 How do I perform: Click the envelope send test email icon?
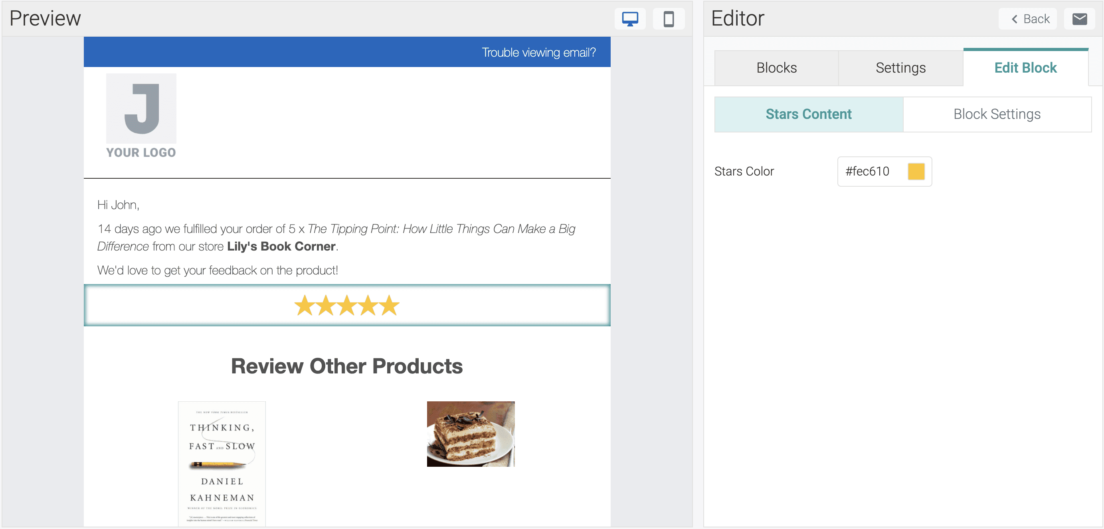pyautogui.click(x=1079, y=19)
